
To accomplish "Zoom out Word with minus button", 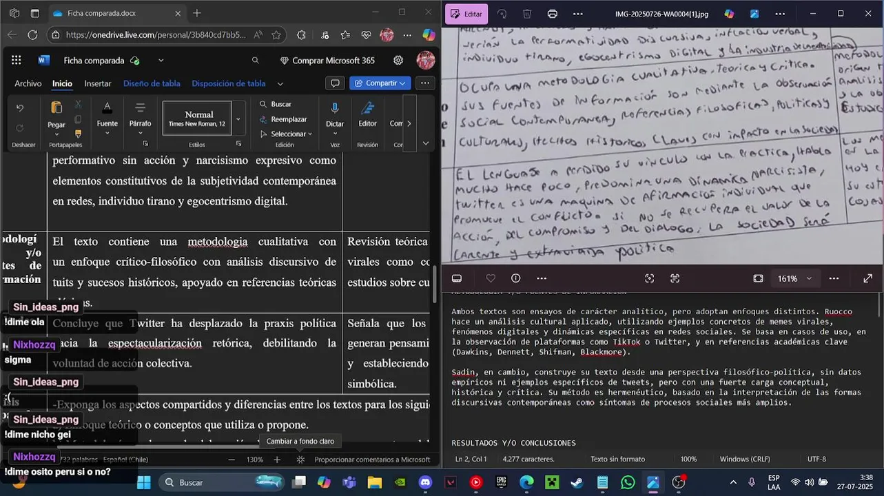I will tap(232, 459).
